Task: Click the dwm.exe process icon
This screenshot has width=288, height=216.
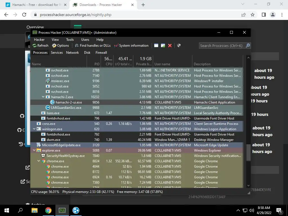Action: pos(43,139)
